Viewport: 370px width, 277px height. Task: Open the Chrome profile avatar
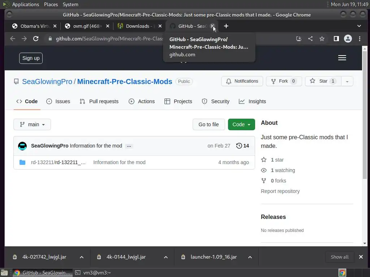[348, 39]
